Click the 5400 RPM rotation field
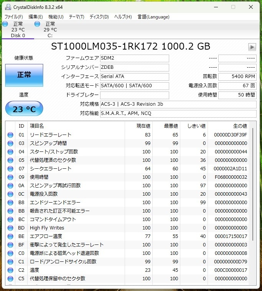 pos(237,76)
